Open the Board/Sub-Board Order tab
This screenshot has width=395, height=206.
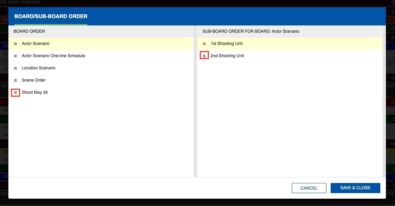[51, 16]
